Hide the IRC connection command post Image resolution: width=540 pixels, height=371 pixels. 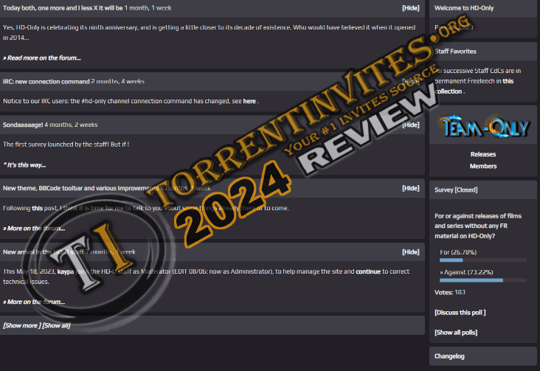410,81
